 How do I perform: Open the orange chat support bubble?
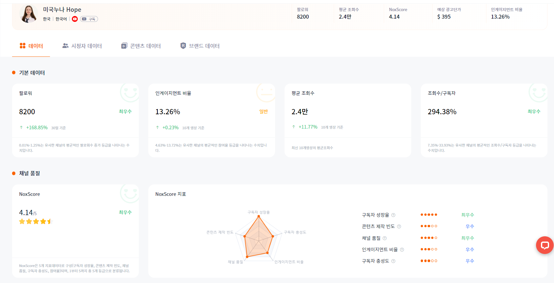click(x=545, y=245)
